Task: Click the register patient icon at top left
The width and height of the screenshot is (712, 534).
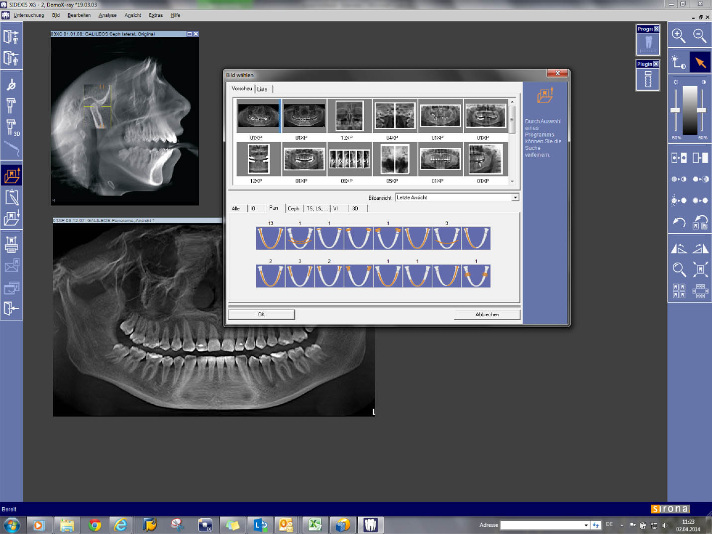Action: (x=11, y=37)
